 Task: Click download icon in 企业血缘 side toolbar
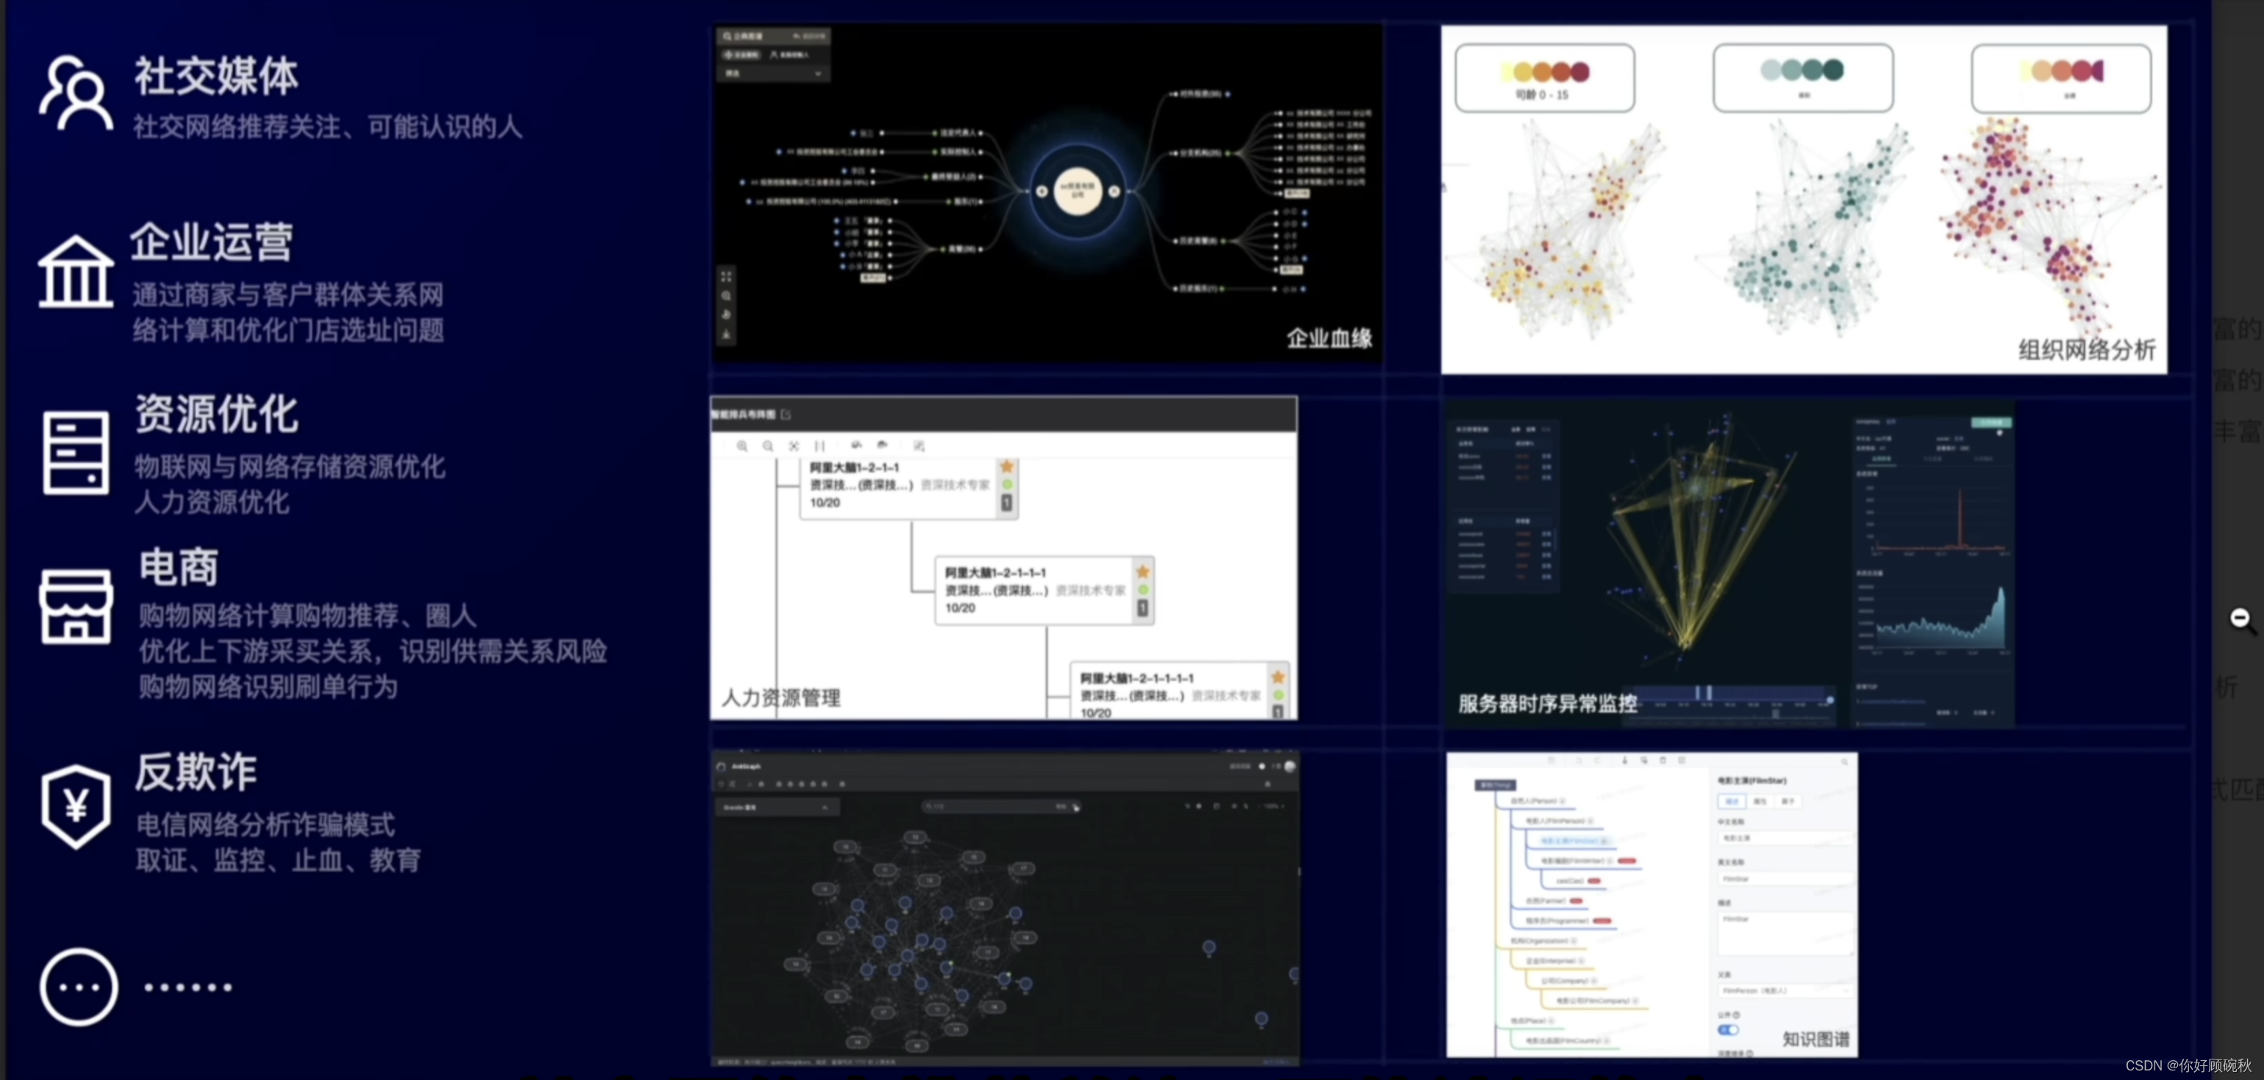(726, 335)
